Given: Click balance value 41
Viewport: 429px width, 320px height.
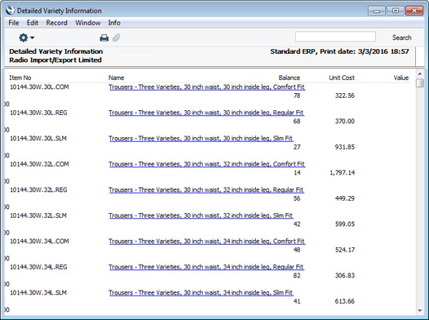Looking at the screenshot, I should (x=297, y=302).
